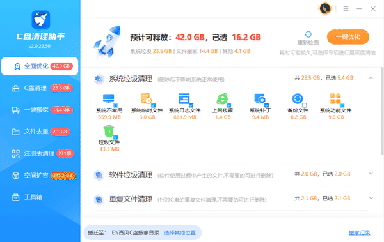Click the 软件垃圾清理 section icon
This screenshot has height=242, width=384.
point(99,175)
